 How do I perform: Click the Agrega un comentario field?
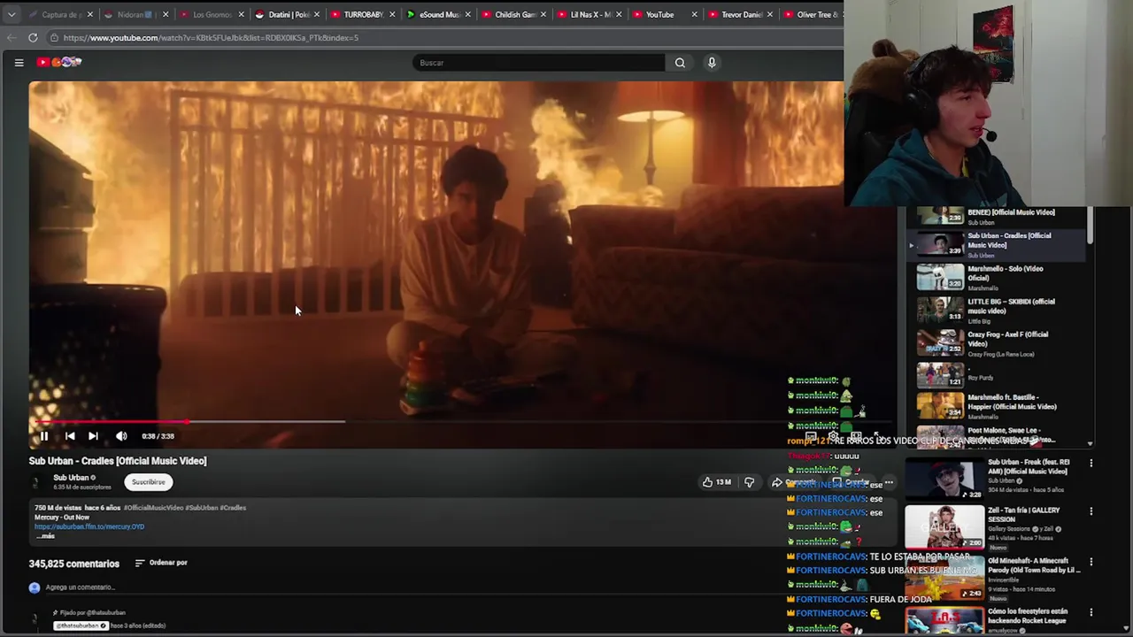(80, 587)
